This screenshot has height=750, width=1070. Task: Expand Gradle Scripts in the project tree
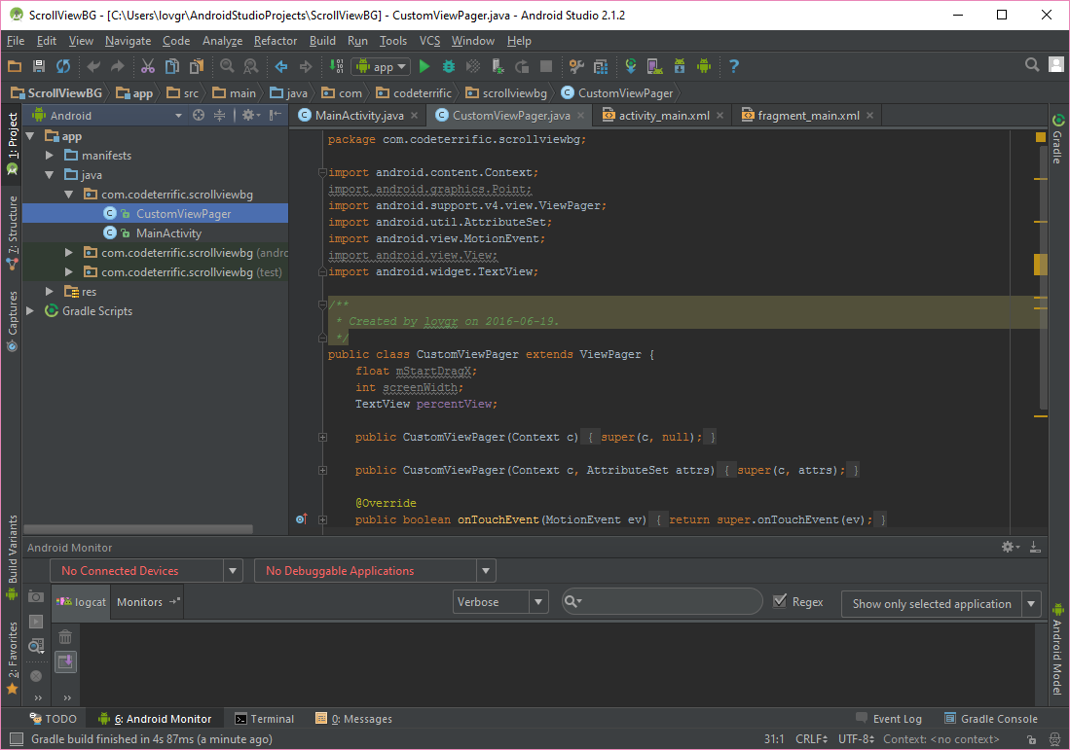(30, 311)
